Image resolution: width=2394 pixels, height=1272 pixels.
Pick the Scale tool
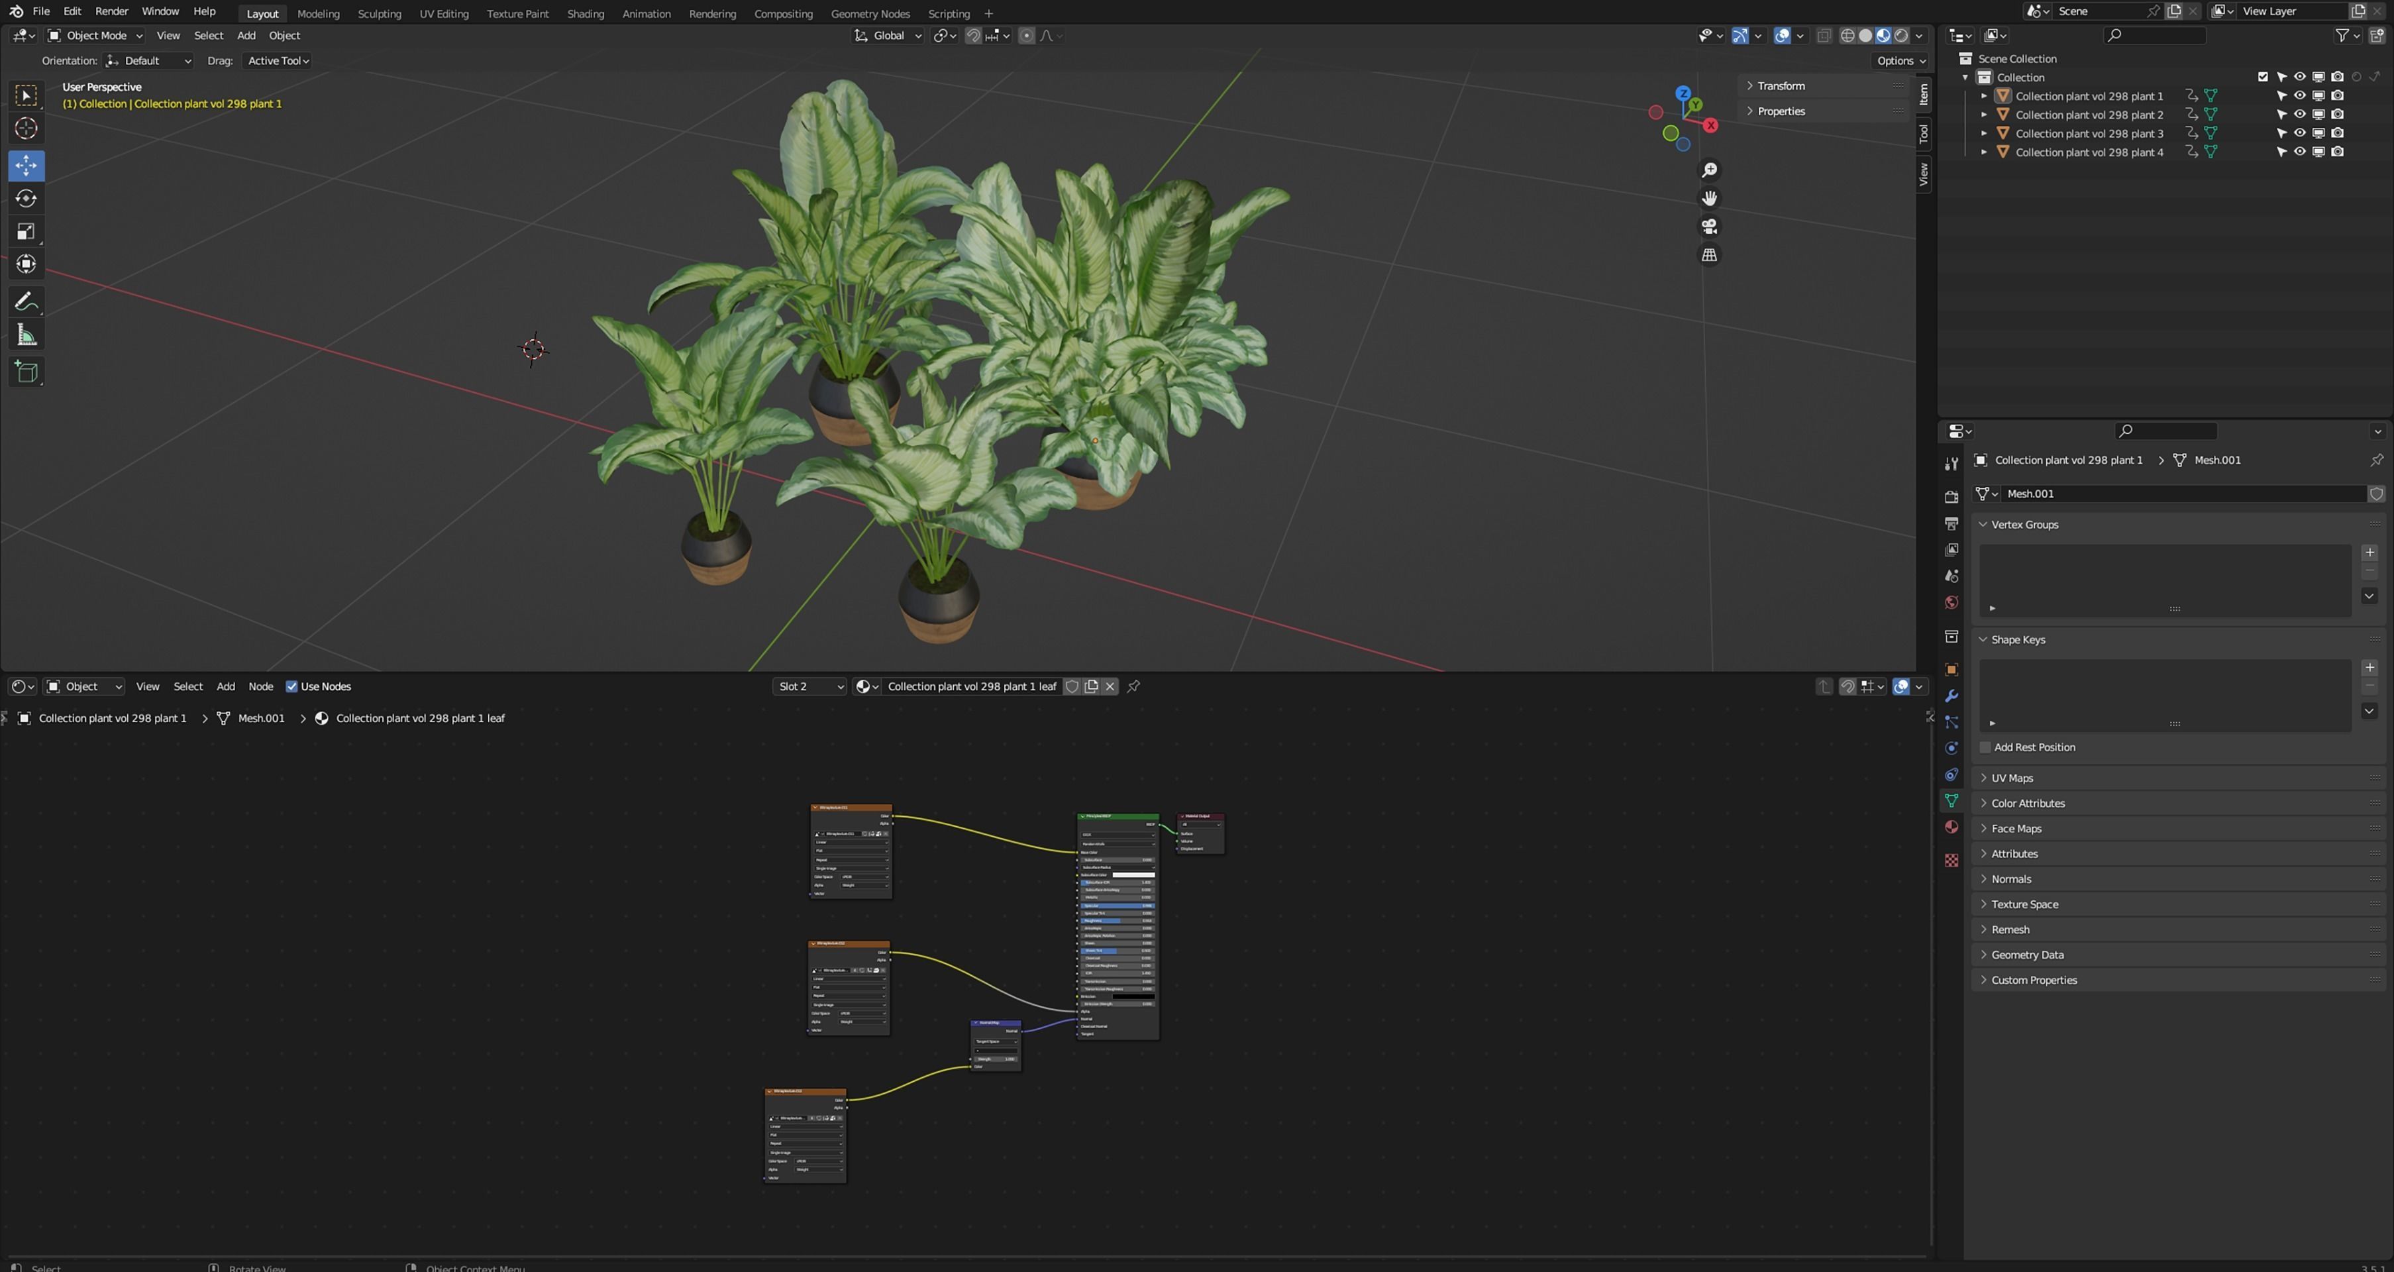[x=26, y=231]
